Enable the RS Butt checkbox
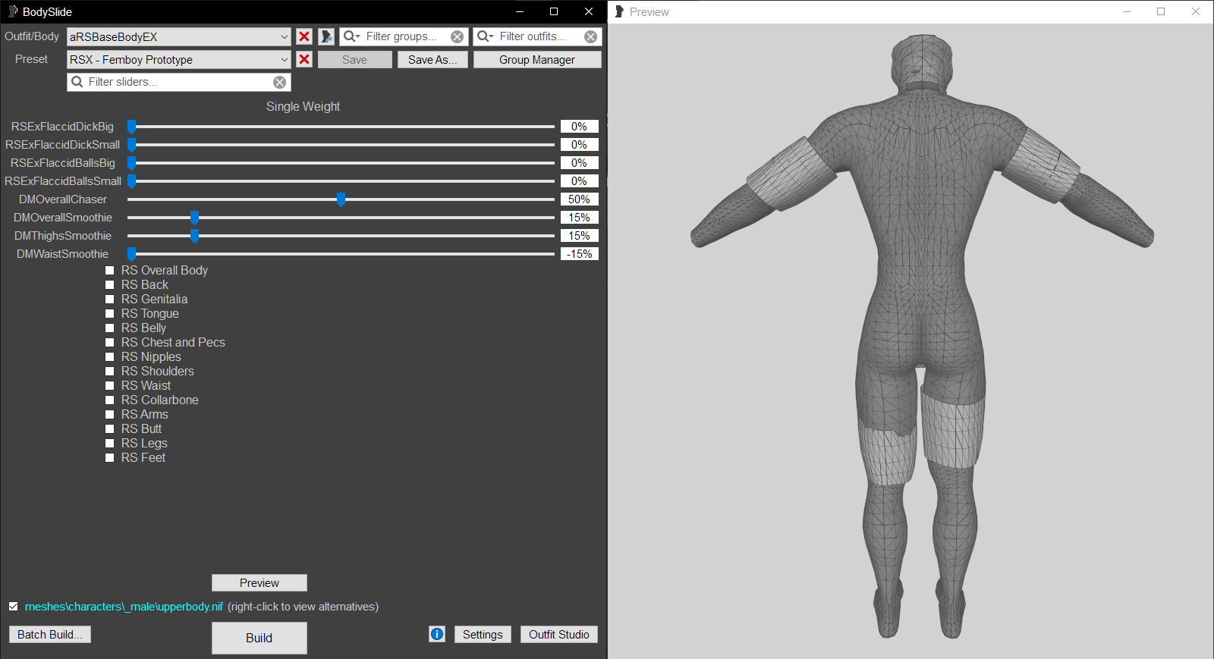The image size is (1214, 659). pyautogui.click(x=109, y=428)
